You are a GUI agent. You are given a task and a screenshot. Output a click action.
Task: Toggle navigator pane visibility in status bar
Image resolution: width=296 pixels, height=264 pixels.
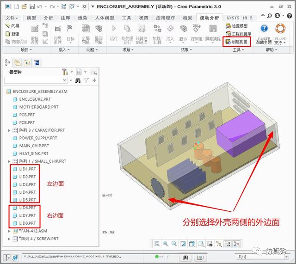click(x=7, y=258)
